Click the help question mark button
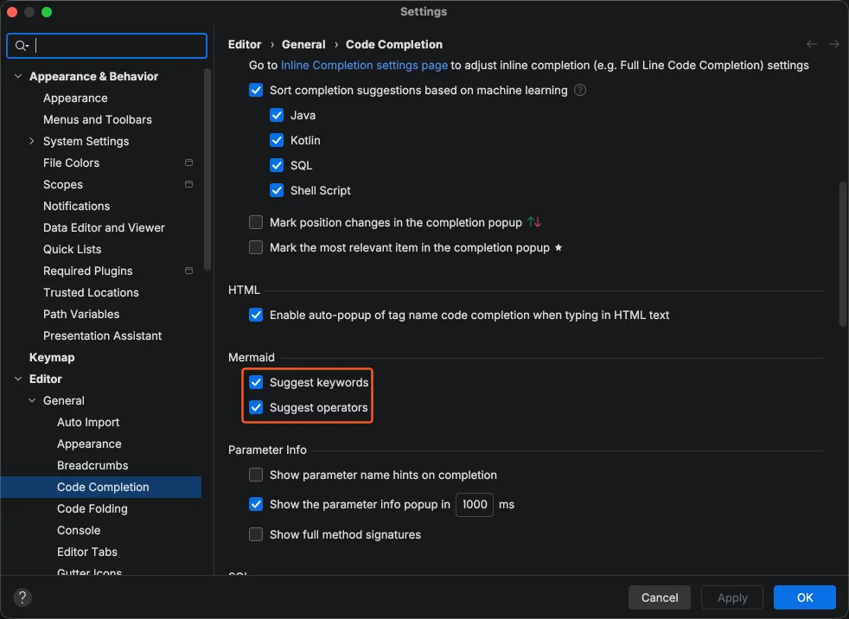The image size is (849, 619). pyautogui.click(x=23, y=597)
